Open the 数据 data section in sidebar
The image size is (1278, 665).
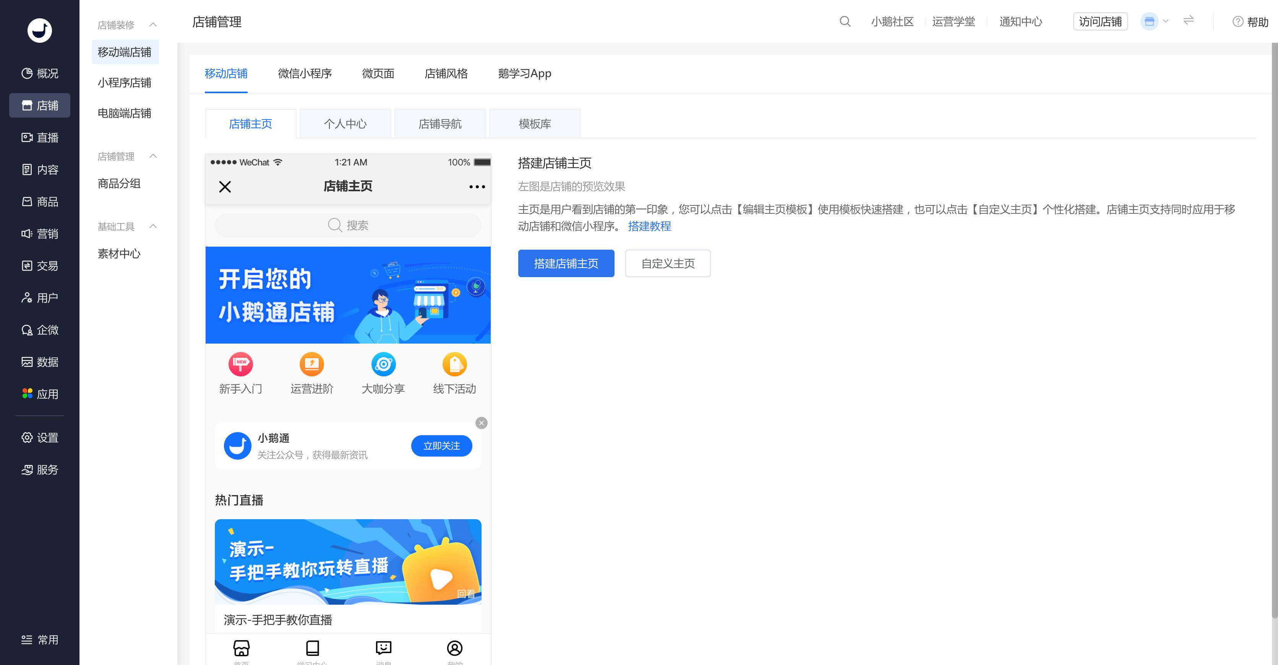[40, 362]
